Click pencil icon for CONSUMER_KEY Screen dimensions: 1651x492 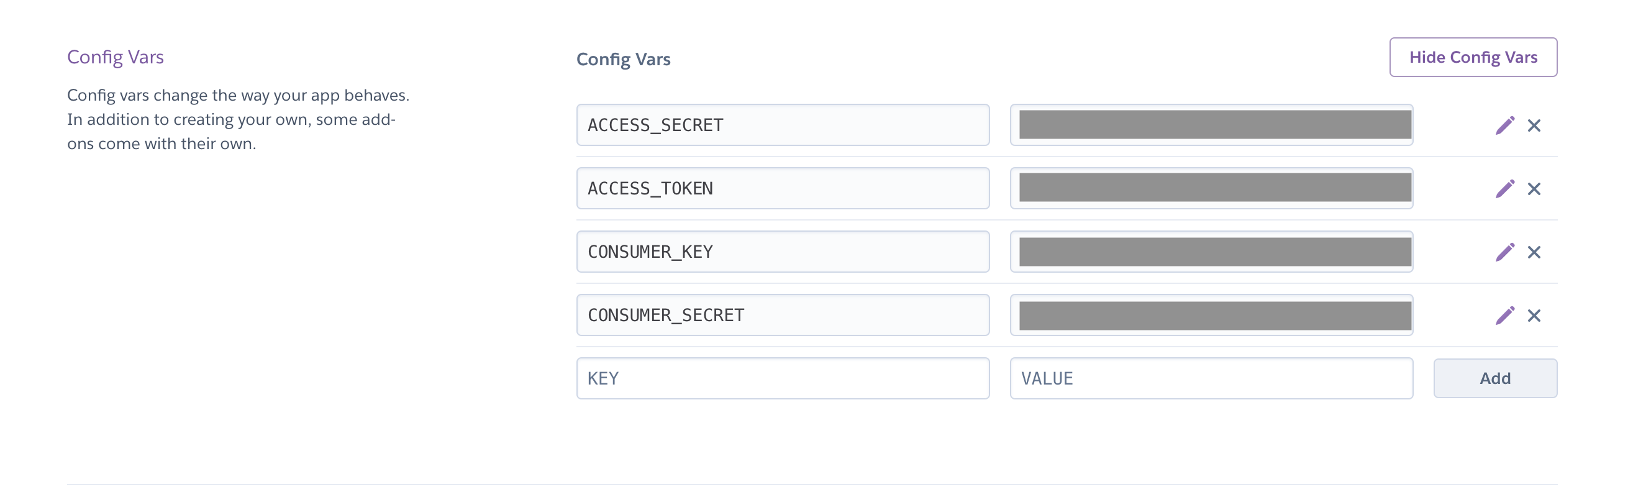[x=1504, y=252]
